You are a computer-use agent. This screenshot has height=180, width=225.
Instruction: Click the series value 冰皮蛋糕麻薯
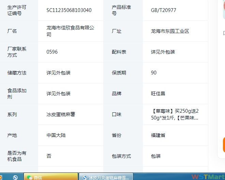click(61, 114)
